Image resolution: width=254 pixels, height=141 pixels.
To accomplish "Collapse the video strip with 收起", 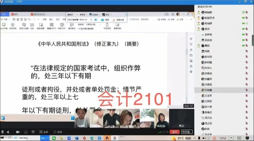I will [189, 106].
